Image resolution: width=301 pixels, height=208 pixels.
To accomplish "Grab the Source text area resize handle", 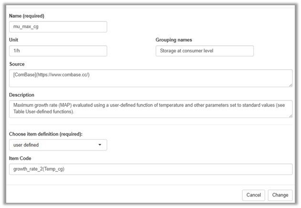I will tap(290, 85).
